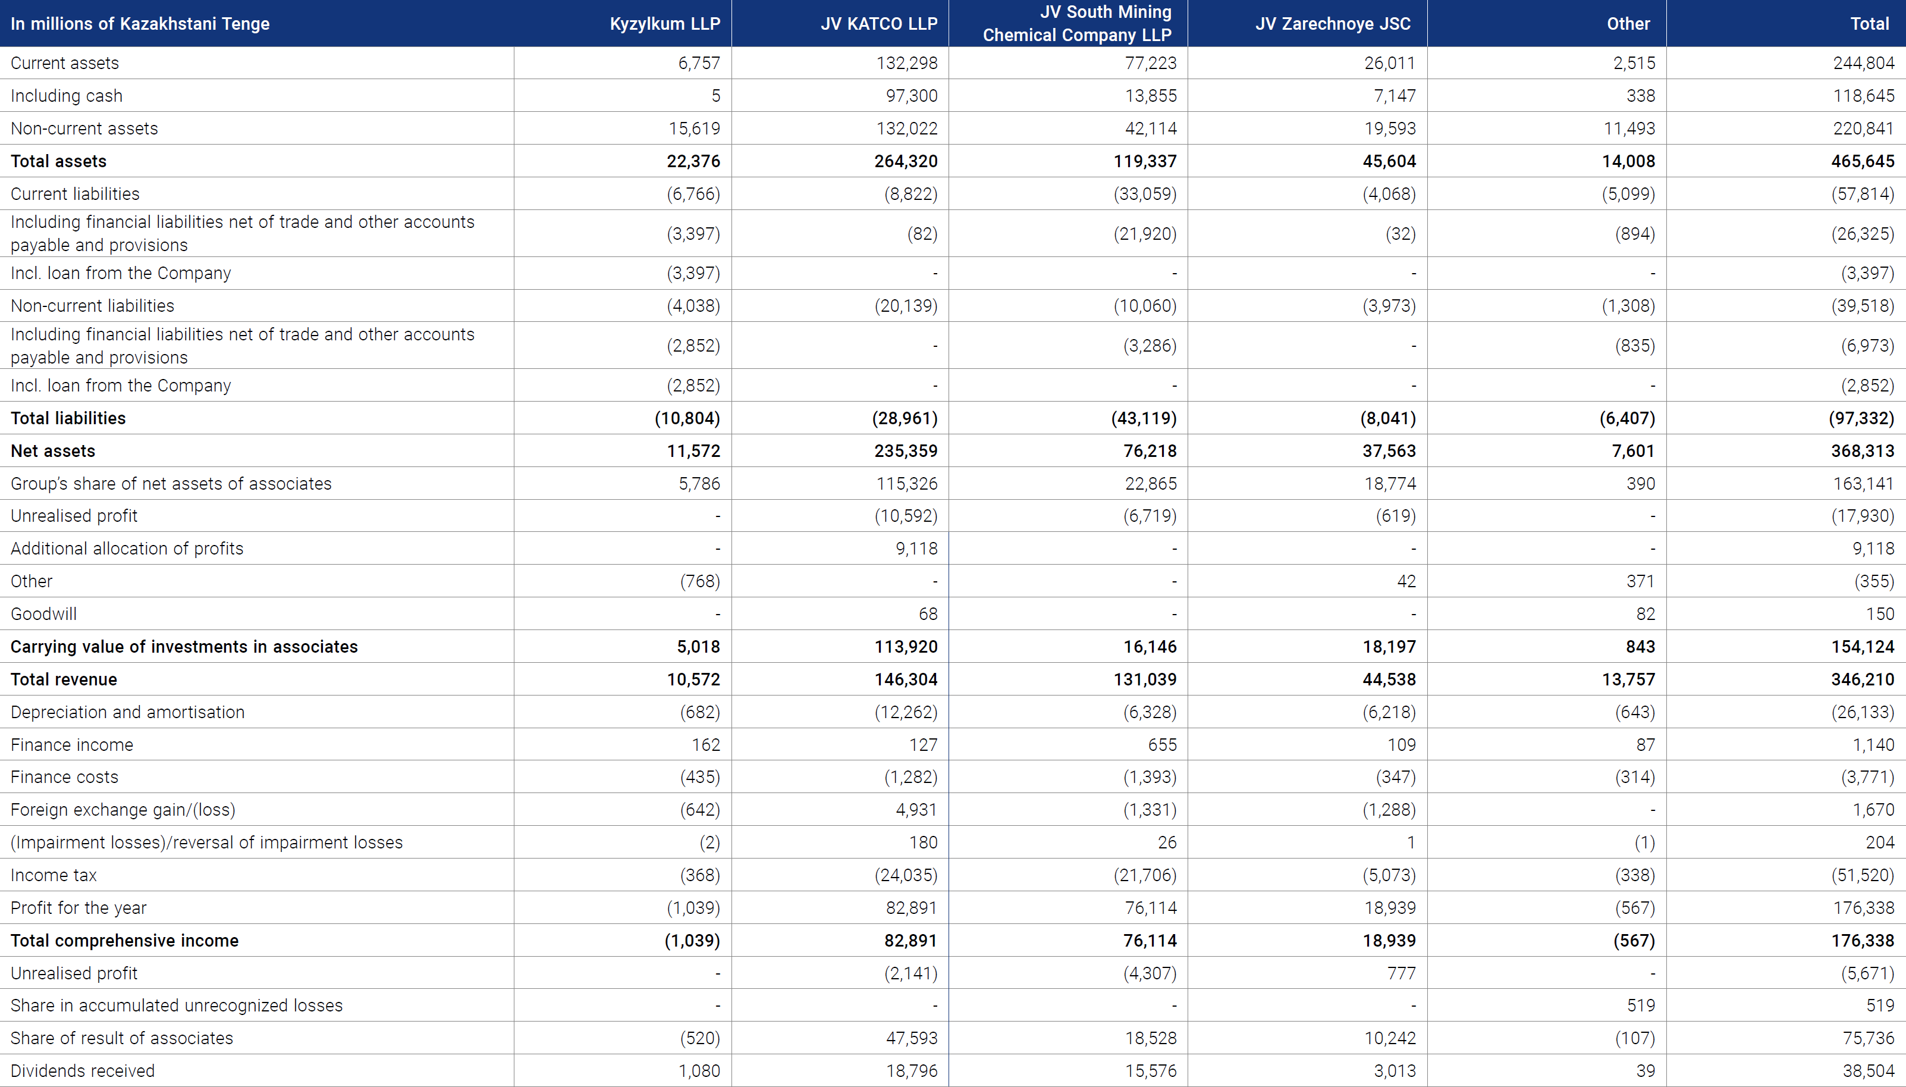This screenshot has height=1087, width=1906.
Task: Select South Mining non-current assets 42,114
Action: point(1151,129)
